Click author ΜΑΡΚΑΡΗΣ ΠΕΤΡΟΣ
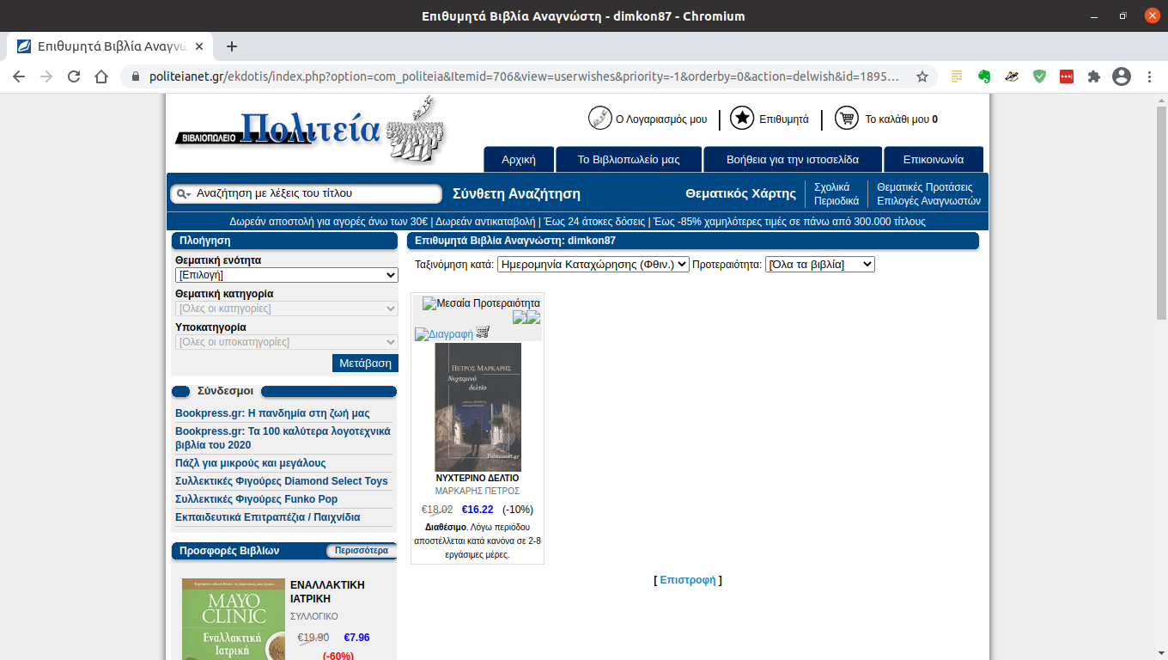 [478, 491]
